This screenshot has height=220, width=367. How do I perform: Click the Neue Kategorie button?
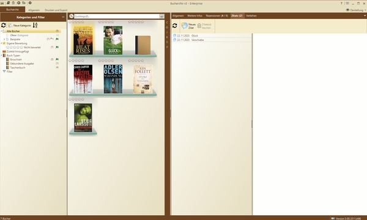[x=20, y=25]
